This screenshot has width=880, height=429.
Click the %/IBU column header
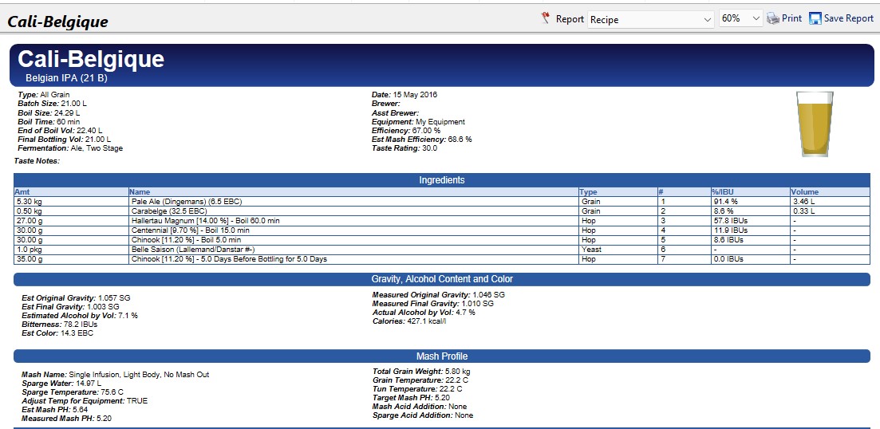click(x=723, y=192)
